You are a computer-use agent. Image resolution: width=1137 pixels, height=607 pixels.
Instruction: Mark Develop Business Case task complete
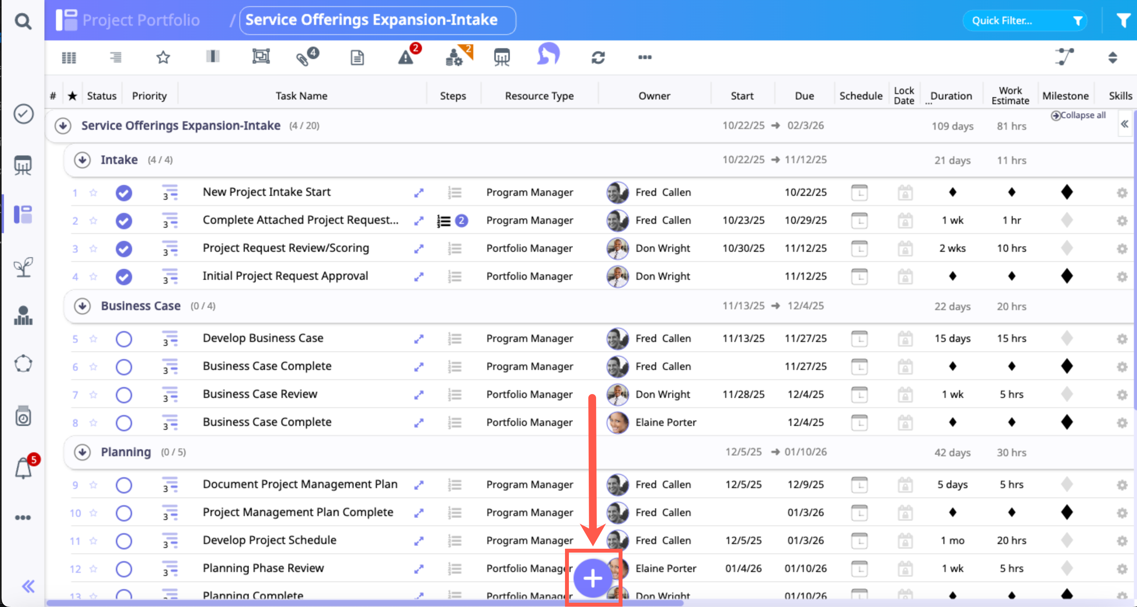click(124, 339)
